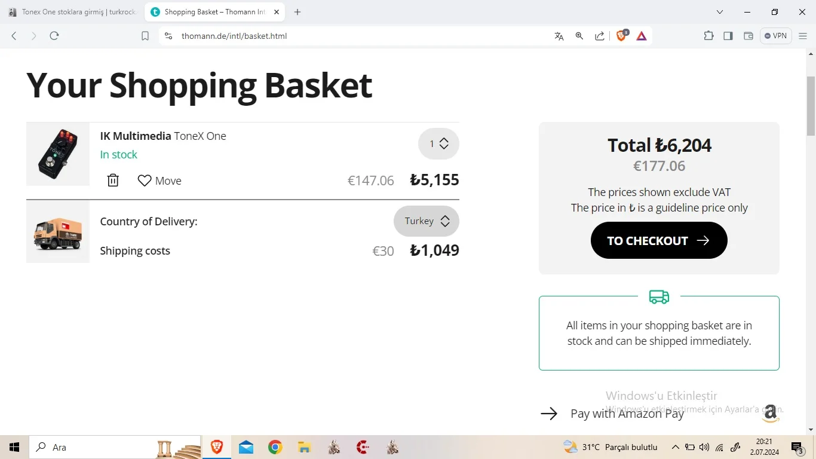
Task: Click the ToneX One pedal thumbnail
Action: click(58, 154)
